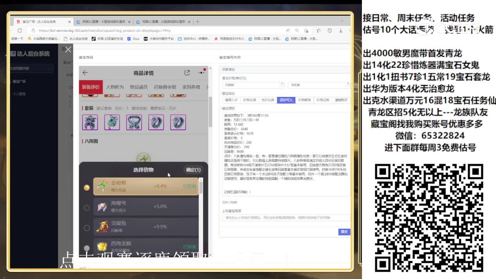Viewport: 496px width, 279px height.
Task: Switch to the 召唤兽坐骑 tab
Action: coord(165,87)
